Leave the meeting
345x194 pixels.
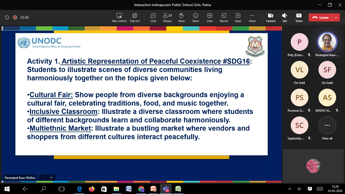pos(320,17)
